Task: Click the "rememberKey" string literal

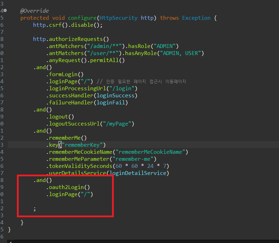Action: [x=82, y=145]
